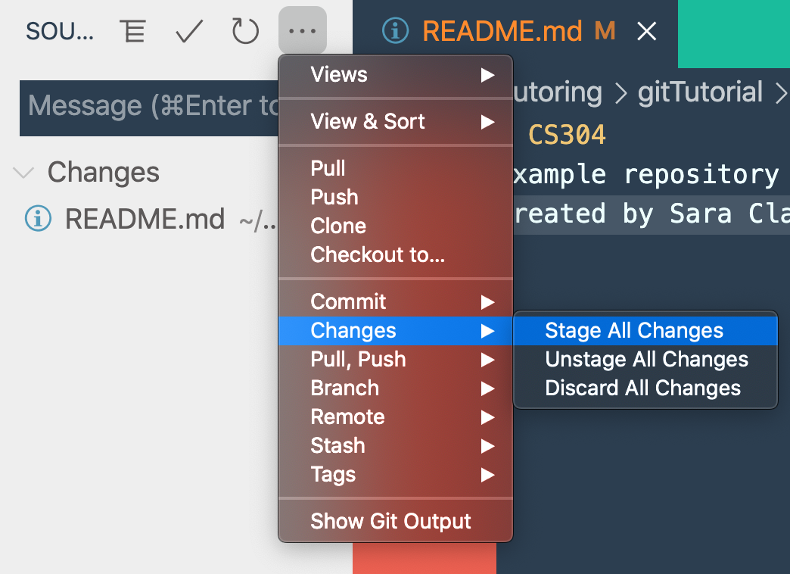Open the more actions ellipsis button

point(302,31)
